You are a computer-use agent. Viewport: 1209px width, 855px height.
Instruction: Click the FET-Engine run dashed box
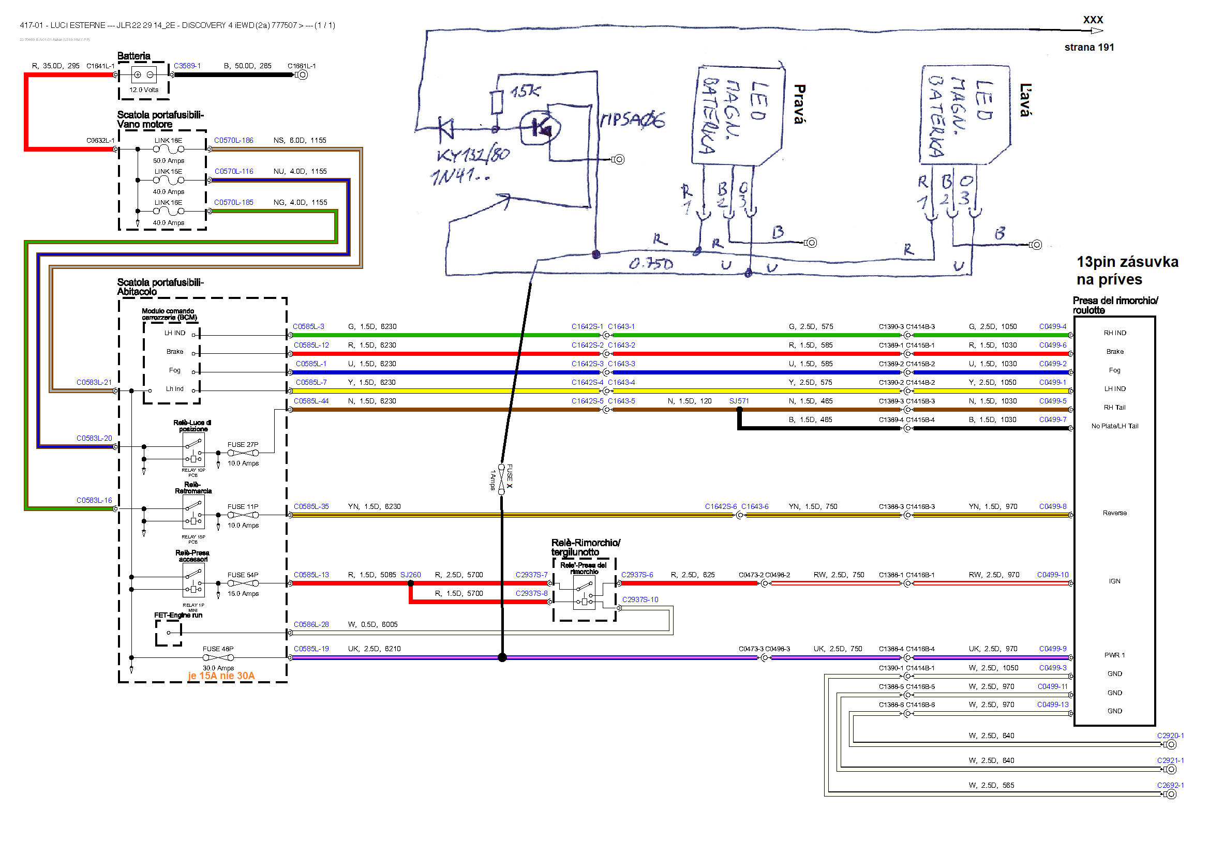click(169, 633)
